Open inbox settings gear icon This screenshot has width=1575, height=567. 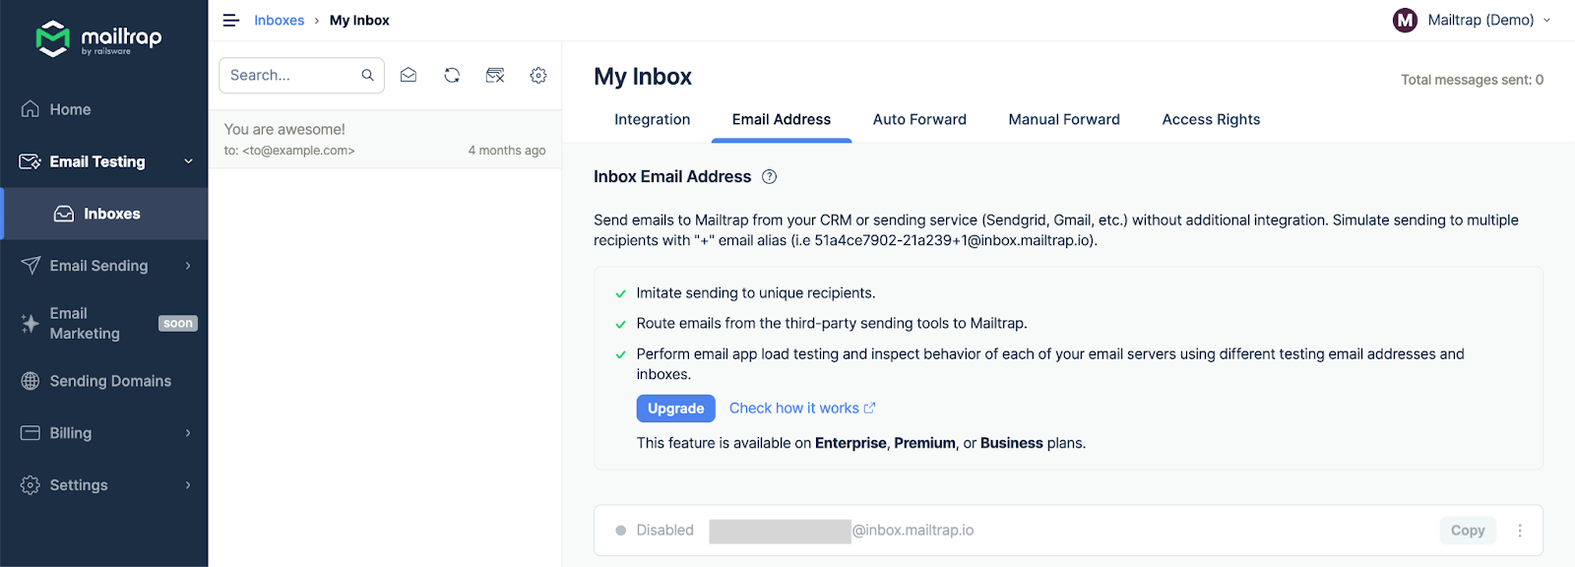538,75
